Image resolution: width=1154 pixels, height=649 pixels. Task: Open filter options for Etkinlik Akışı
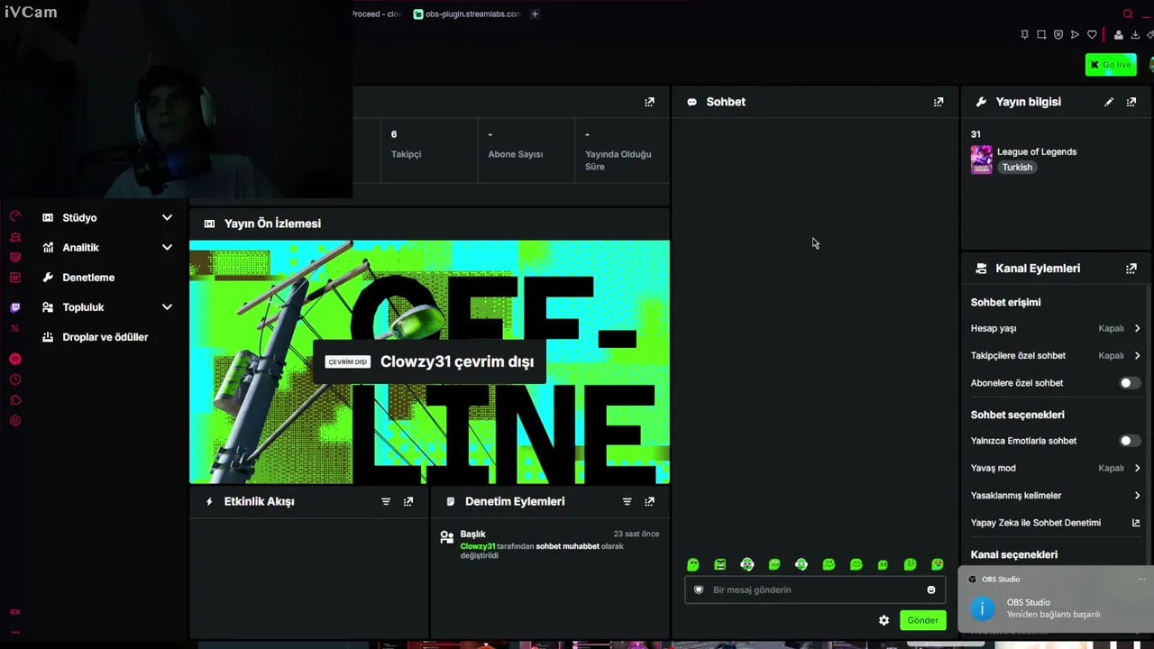coord(386,501)
